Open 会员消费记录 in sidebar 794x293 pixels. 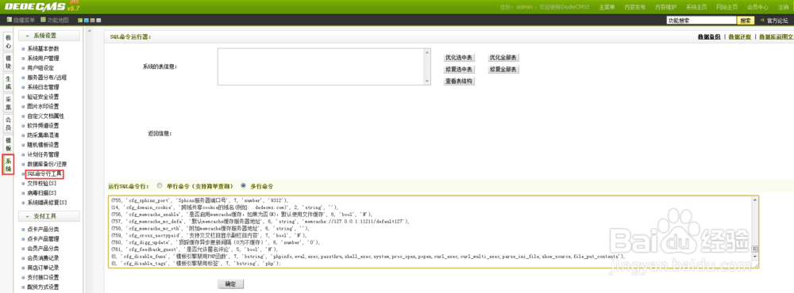[43, 258]
